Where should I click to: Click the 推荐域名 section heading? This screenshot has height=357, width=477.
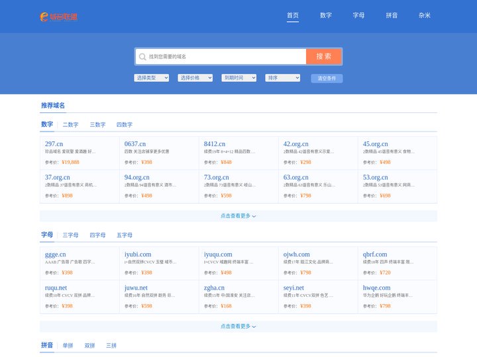53,105
